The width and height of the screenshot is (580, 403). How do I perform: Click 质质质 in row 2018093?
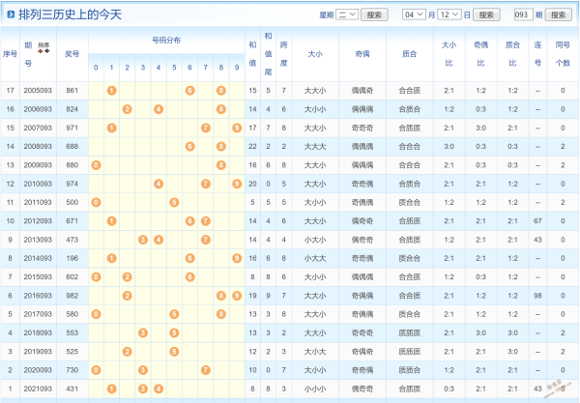[x=410, y=332]
